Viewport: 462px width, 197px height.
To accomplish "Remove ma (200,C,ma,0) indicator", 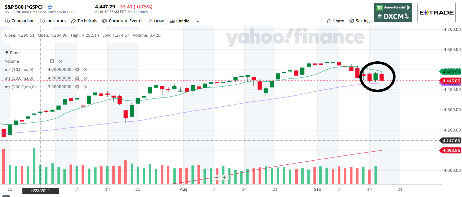I will click(86, 87).
